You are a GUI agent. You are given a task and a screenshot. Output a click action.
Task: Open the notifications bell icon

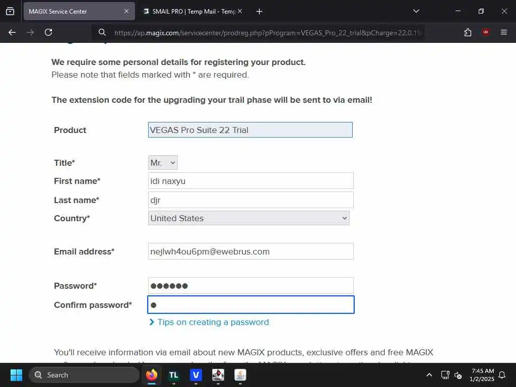click(x=502, y=375)
